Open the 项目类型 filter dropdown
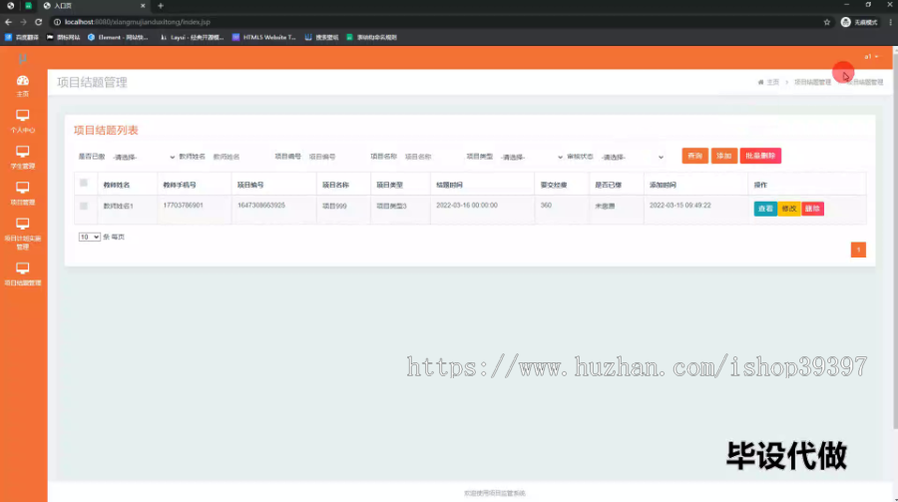The width and height of the screenshot is (898, 502). click(532, 157)
